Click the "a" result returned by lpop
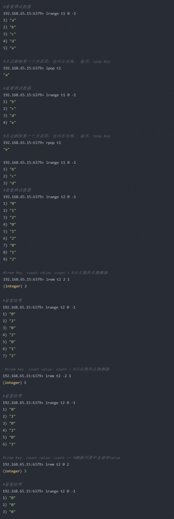Viewport: 174px width, 519px height. [6, 75]
